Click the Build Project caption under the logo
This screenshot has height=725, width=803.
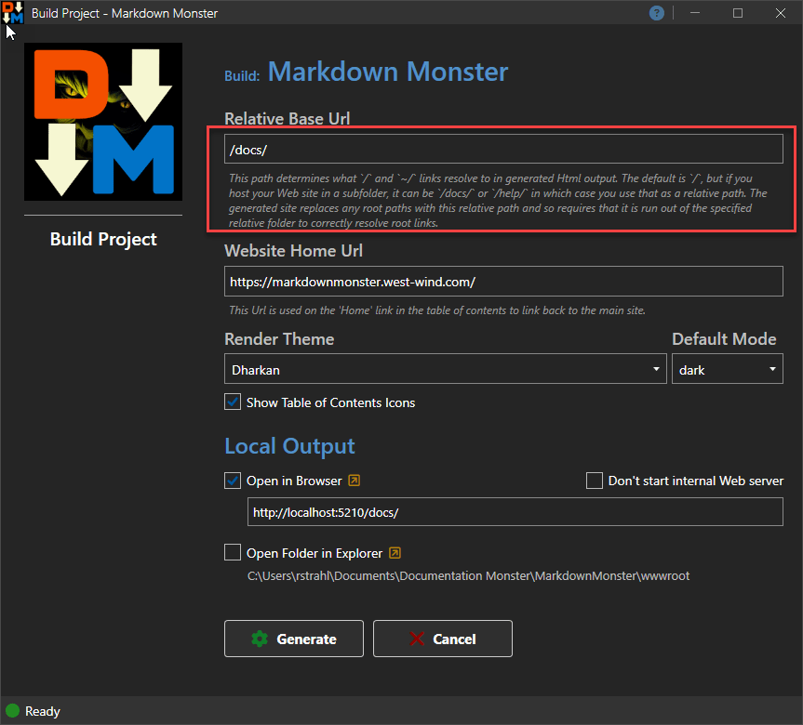pos(102,239)
